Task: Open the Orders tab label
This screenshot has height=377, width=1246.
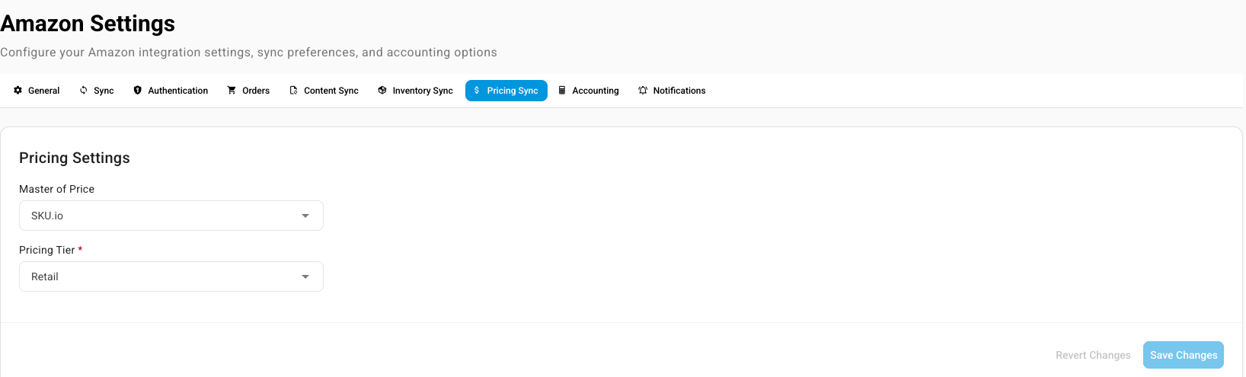Action: (256, 91)
